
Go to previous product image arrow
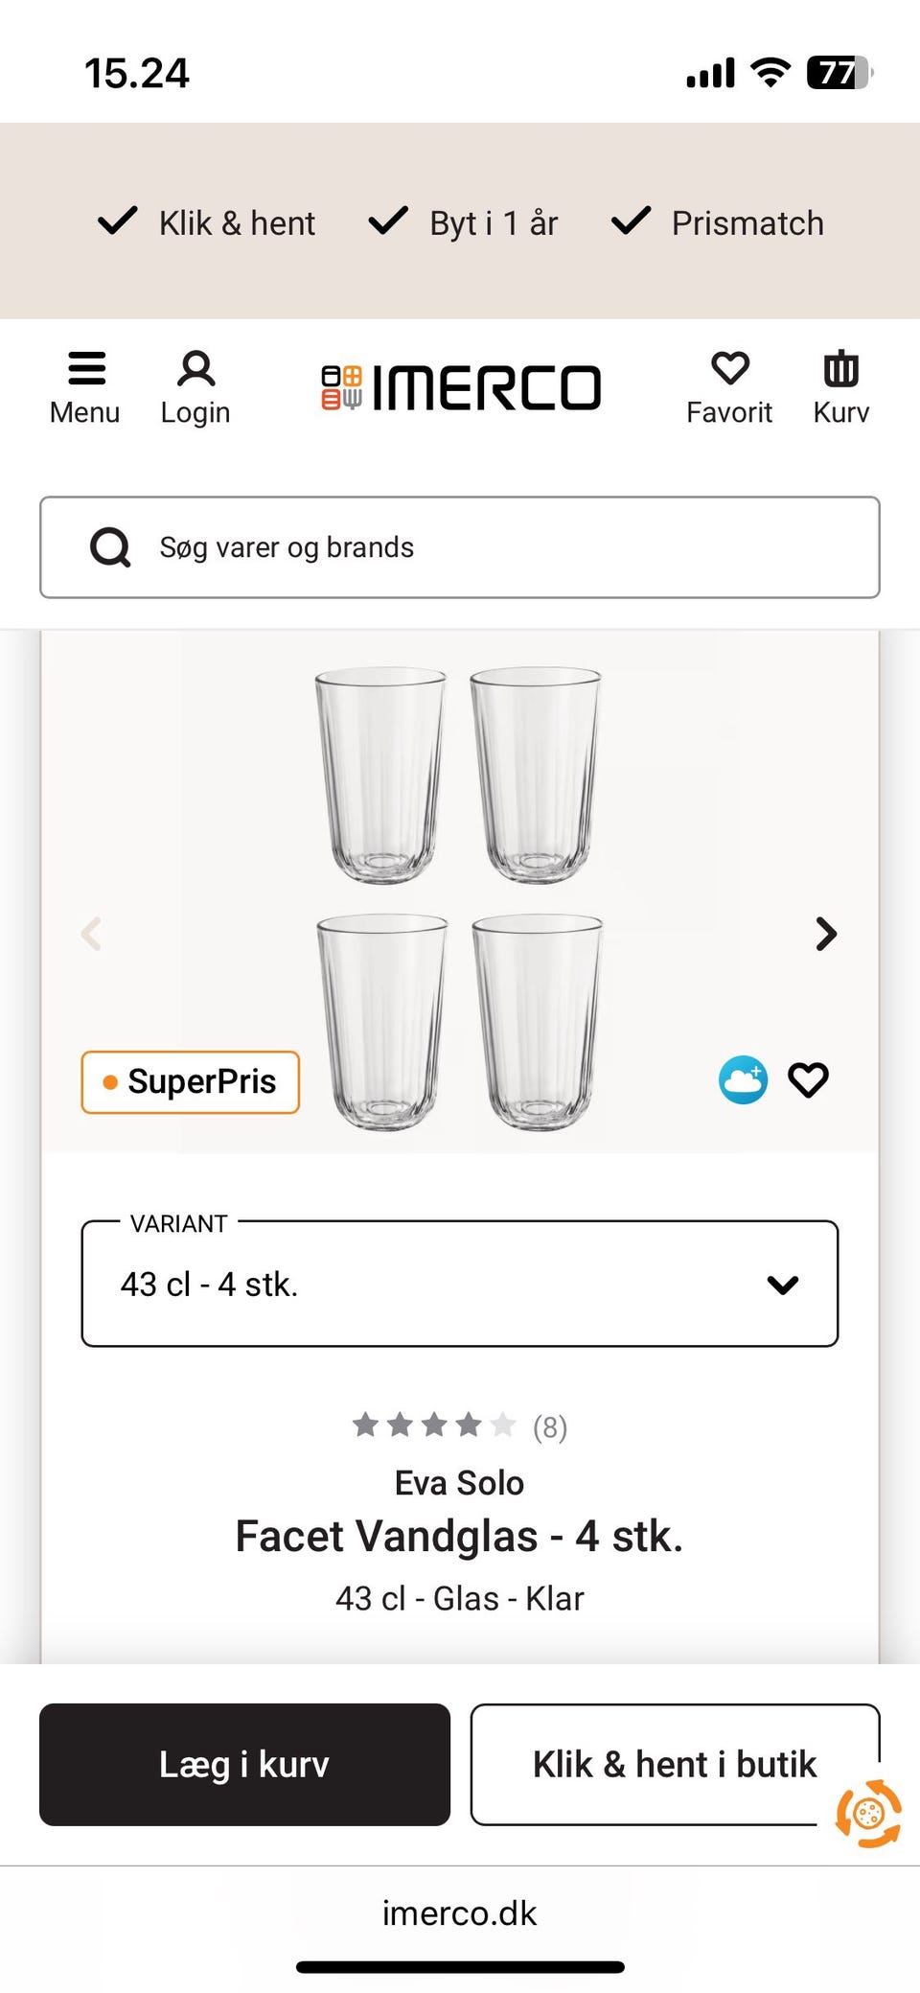(91, 934)
